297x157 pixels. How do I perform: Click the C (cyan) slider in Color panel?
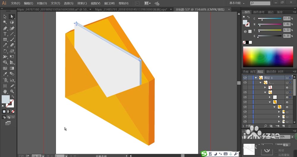coord(270,18)
